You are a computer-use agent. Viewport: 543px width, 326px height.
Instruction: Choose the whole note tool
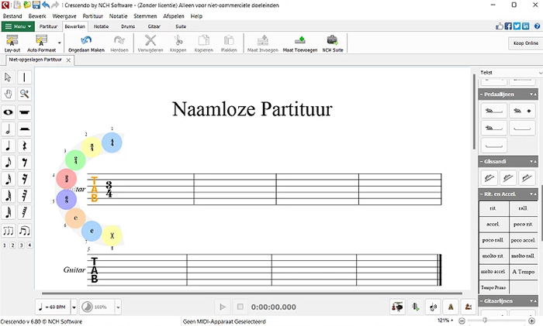[8, 112]
